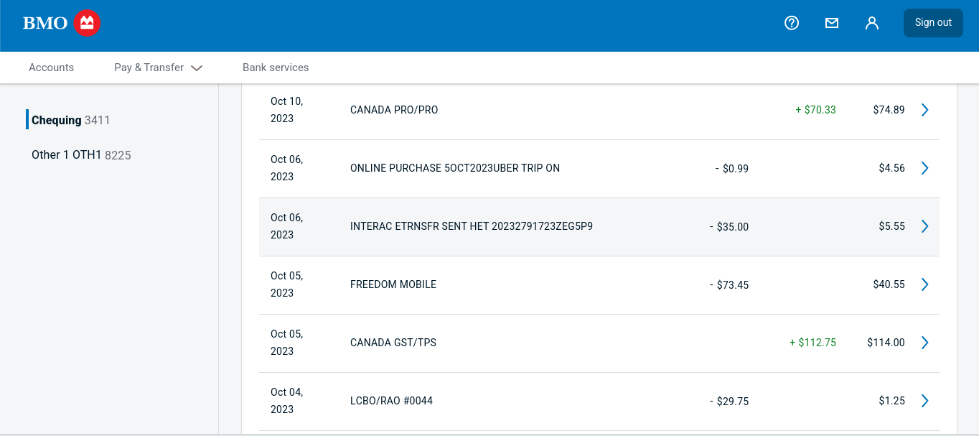Viewport: 979px width, 436px height.
Task: Select the Other 1 OTH1 8225 account
Action: click(x=81, y=155)
